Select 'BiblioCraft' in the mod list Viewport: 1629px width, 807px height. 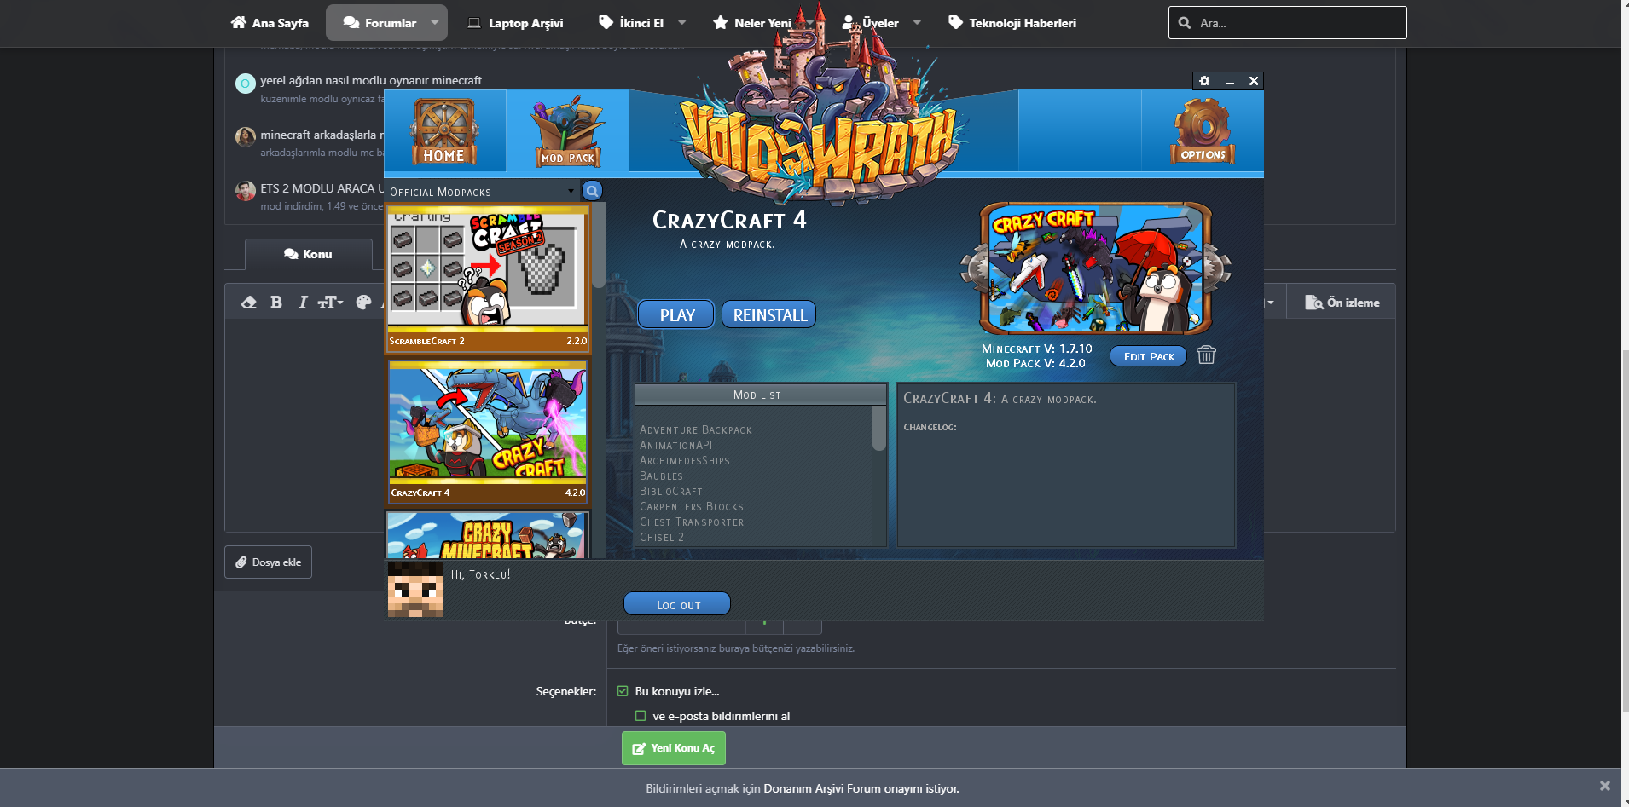pos(671,492)
